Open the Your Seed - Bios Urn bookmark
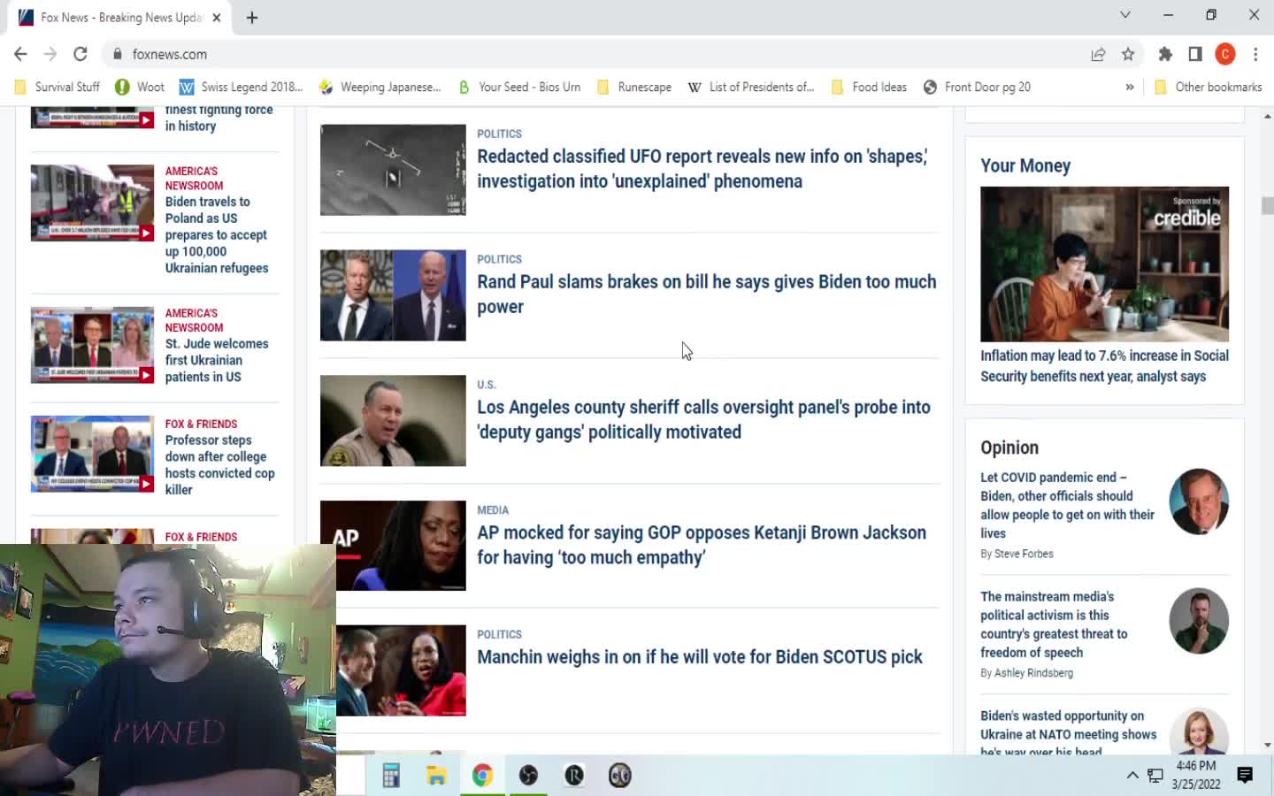This screenshot has height=796, width=1274. (x=519, y=87)
